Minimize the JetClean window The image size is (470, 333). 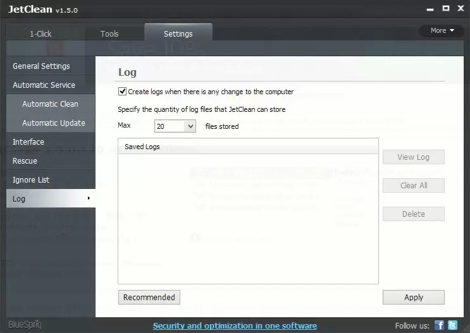pyautogui.click(x=430, y=9)
